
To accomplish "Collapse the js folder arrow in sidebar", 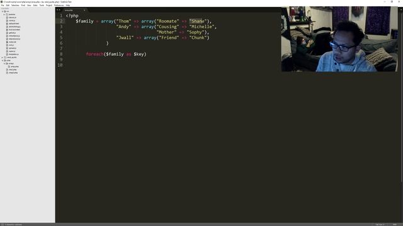I will tap(3, 11).
